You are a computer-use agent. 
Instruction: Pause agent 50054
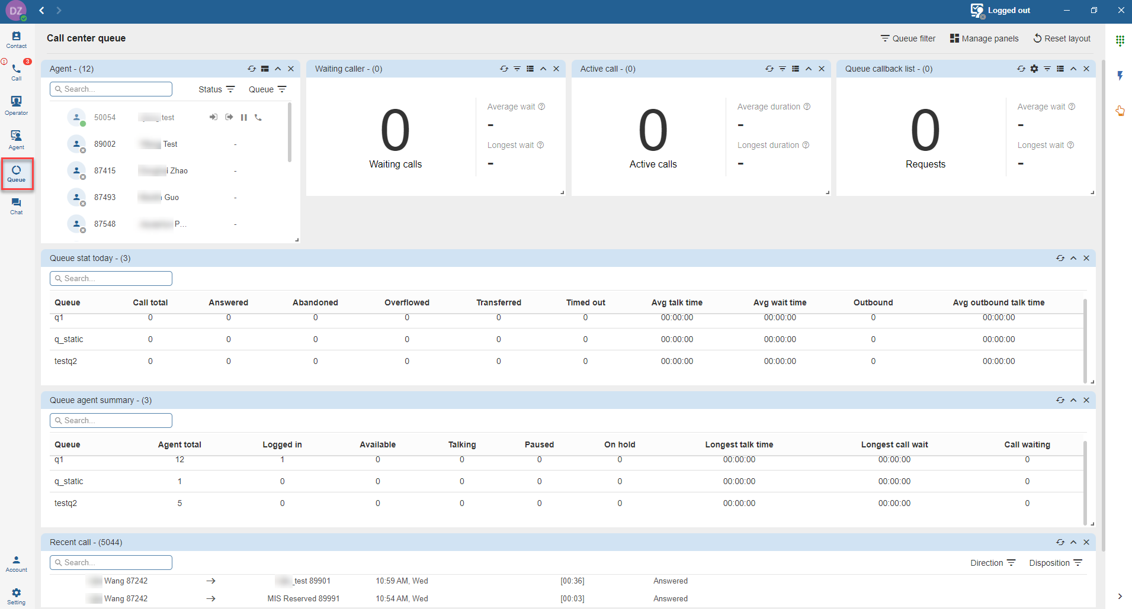[244, 117]
